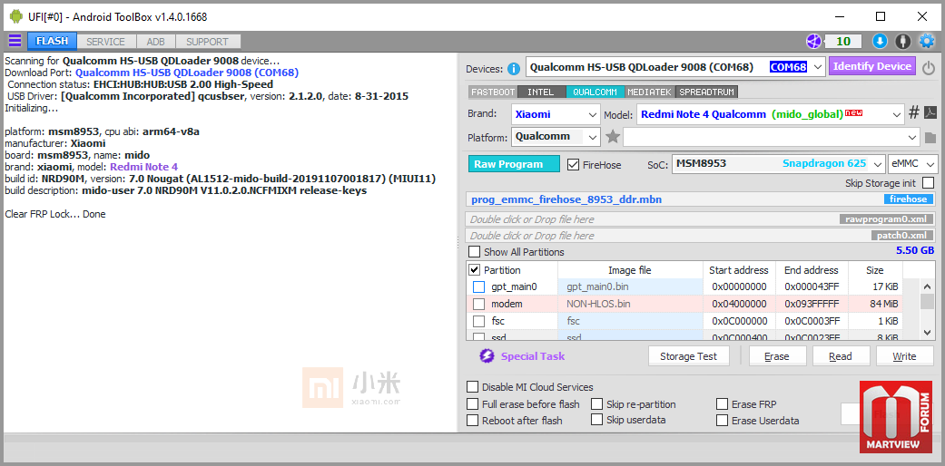This screenshot has width=945, height=466.
Task: Enable Disable MI Cloud Services checkbox
Action: tap(473, 387)
